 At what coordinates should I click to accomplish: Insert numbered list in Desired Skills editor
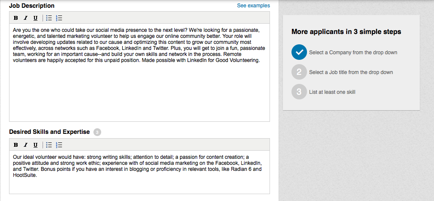(x=59, y=145)
